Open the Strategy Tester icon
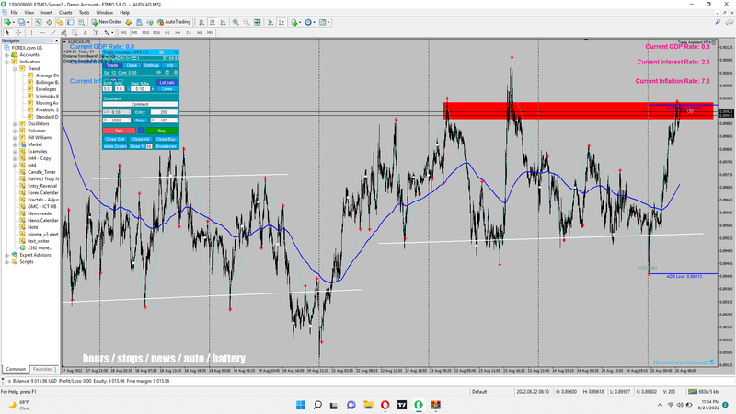Image resolution: width=736 pixels, height=414 pixels. 81,22
